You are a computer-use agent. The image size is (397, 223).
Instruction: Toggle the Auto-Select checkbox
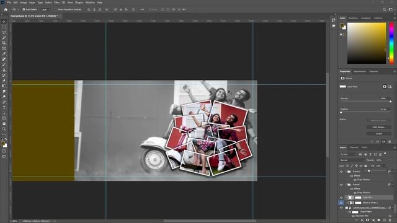pos(24,9)
